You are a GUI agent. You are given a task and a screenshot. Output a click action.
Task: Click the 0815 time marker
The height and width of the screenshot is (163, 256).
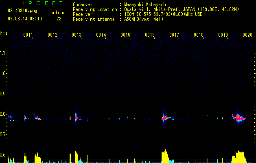pos(125,35)
